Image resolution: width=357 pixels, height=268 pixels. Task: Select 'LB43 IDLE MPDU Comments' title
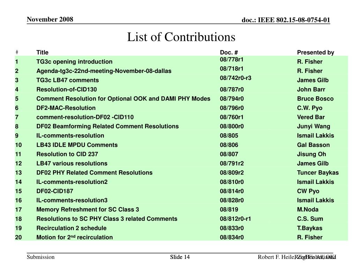77,145
